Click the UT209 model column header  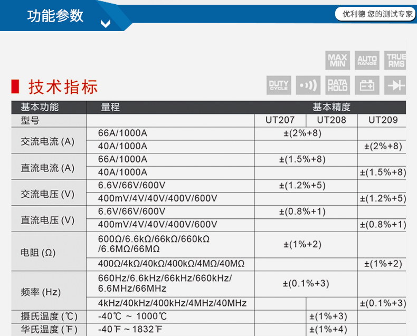pyautogui.click(x=383, y=120)
